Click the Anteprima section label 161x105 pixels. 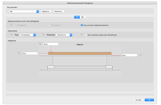point(12,41)
